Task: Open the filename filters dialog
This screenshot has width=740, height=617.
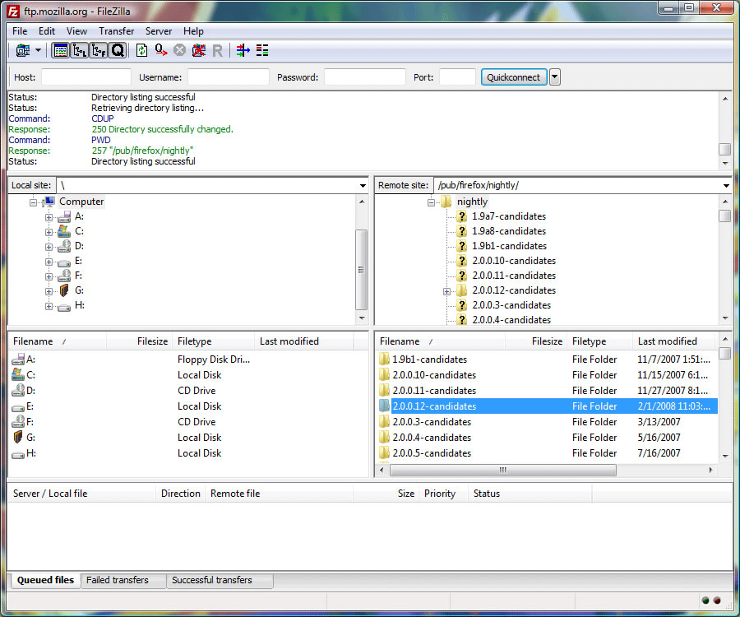Action: [243, 50]
